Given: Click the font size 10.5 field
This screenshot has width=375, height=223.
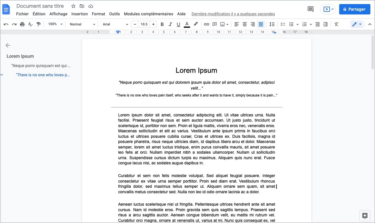Looking at the screenshot, I should (x=144, y=24).
